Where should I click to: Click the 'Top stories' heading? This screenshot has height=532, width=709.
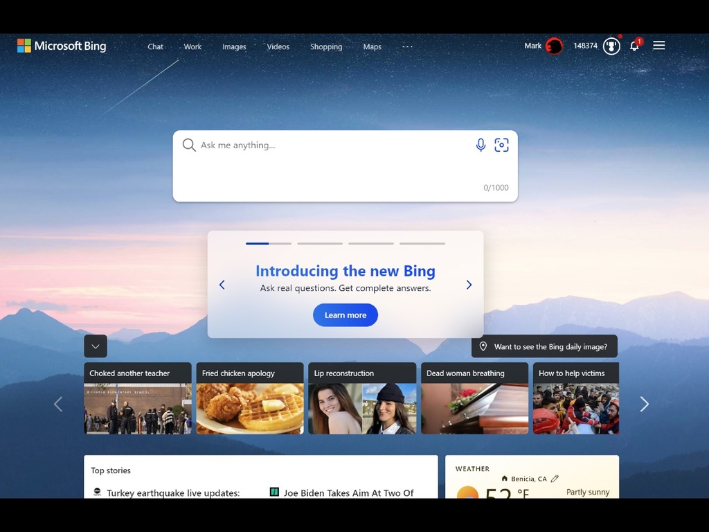coord(111,470)
